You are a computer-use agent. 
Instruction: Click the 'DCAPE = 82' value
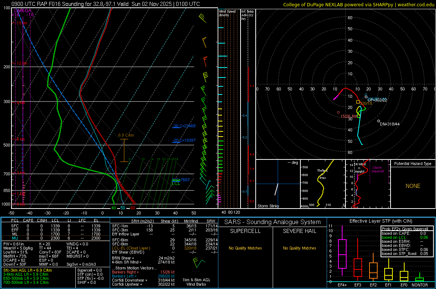(x=14, y=260)
